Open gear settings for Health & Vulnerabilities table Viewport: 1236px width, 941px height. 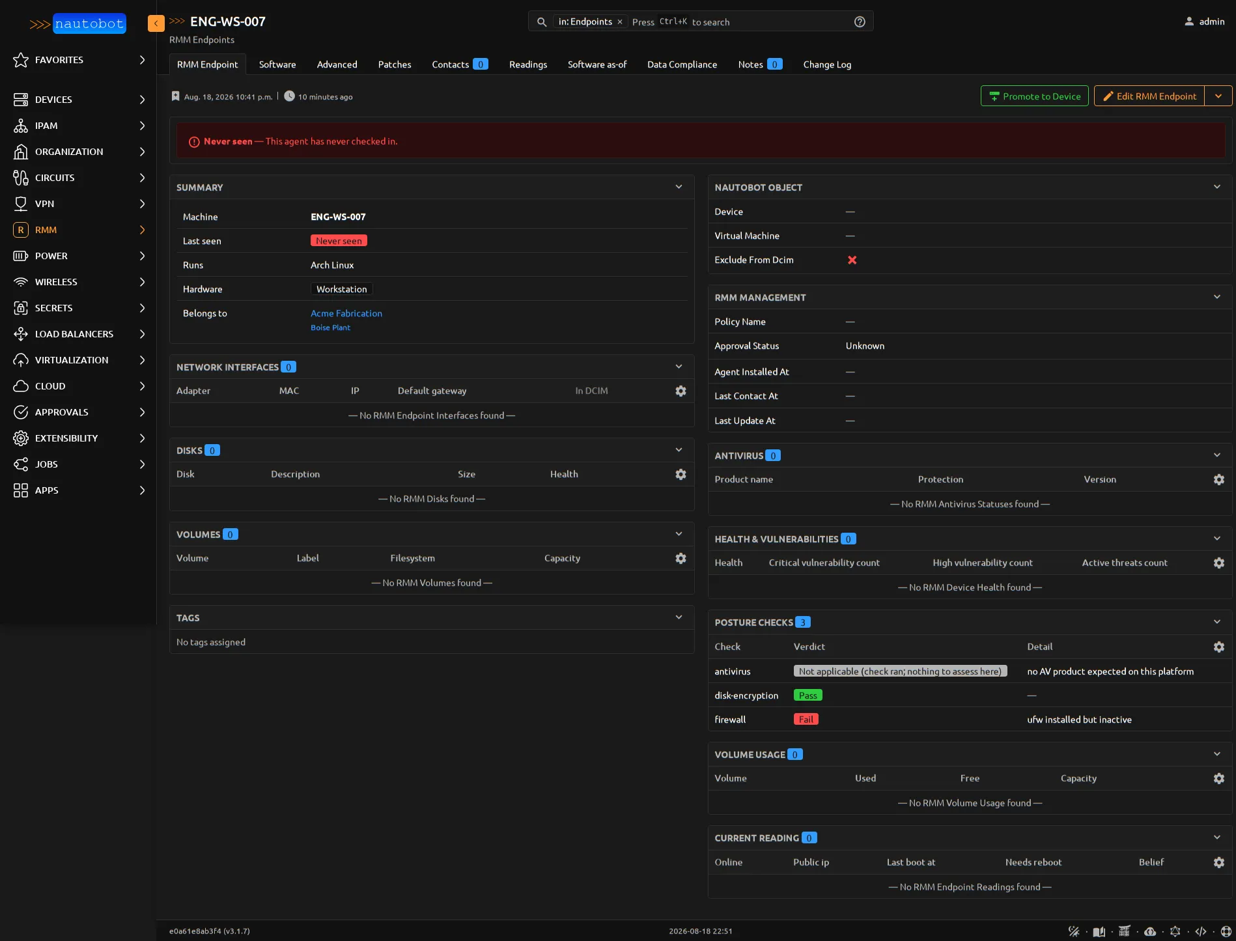click(1219, 563)
